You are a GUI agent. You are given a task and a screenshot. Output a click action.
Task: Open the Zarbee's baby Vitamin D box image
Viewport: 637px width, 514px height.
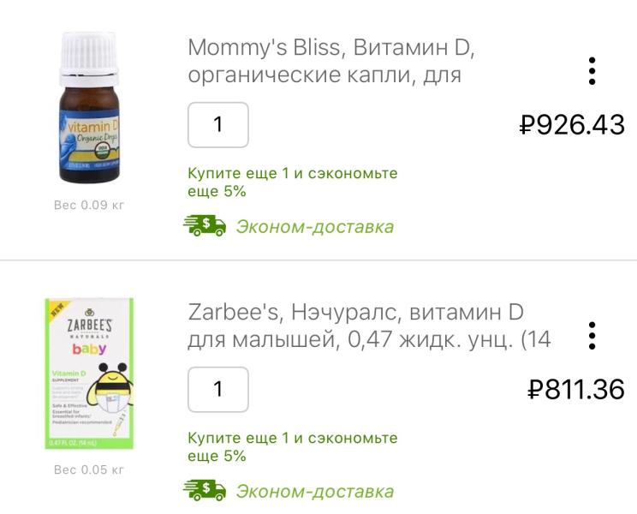pyautogui.click(x=89, y=374)
